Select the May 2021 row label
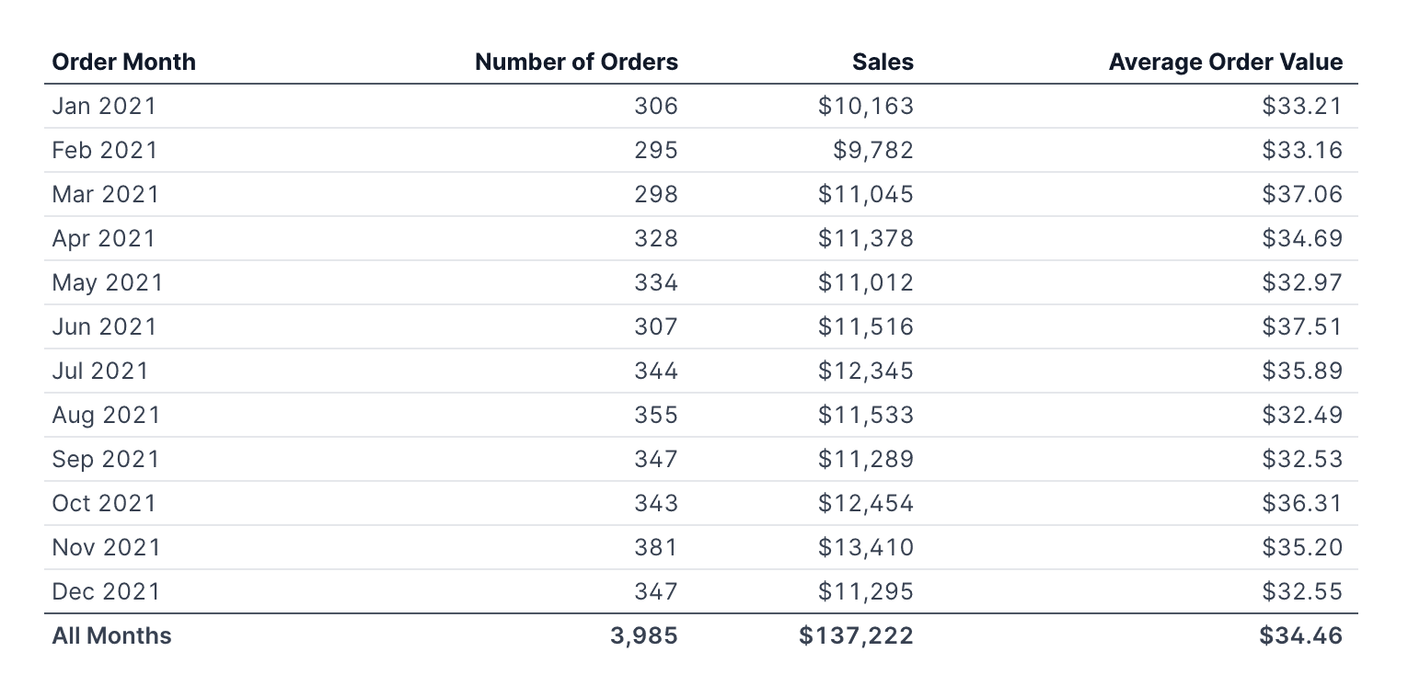The width and height of the screenshot is (1408, 686). [x=107, y=282]
